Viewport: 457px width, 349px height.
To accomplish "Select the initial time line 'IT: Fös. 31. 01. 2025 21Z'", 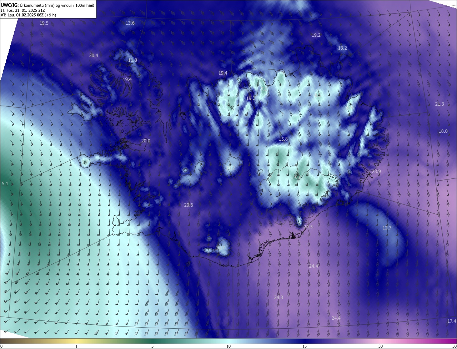I will point(22,10).
